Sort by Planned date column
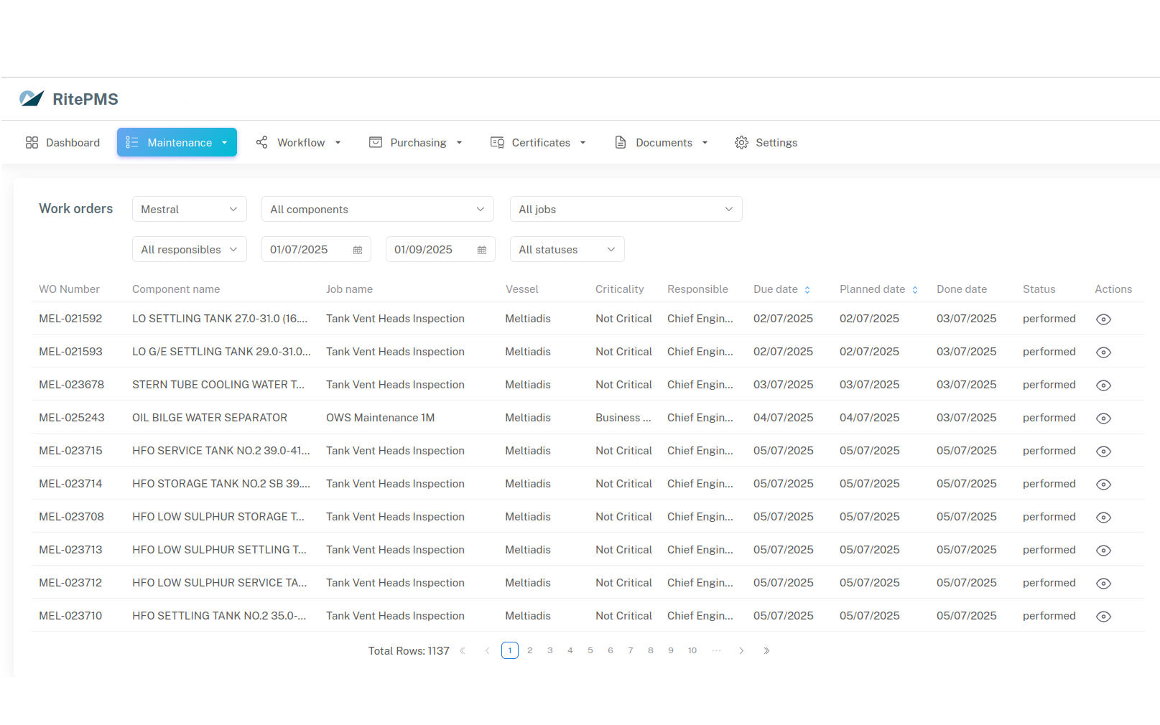 pos(914,290)
